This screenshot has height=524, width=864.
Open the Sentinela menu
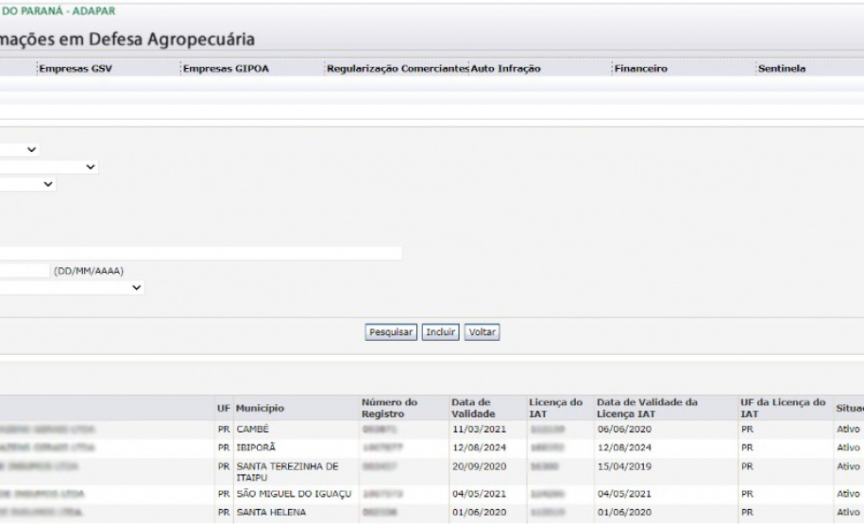[781, 69]
